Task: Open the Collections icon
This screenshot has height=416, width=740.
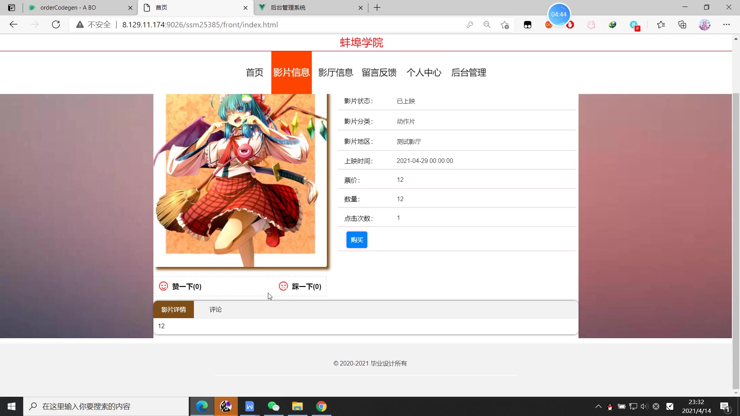Action: coord(683,25)
